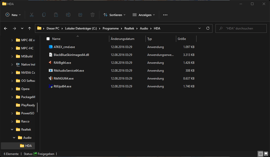Open the Anzeigen dropdown
The width and height of the screenshot is (270, 157).
click(143, 15)
